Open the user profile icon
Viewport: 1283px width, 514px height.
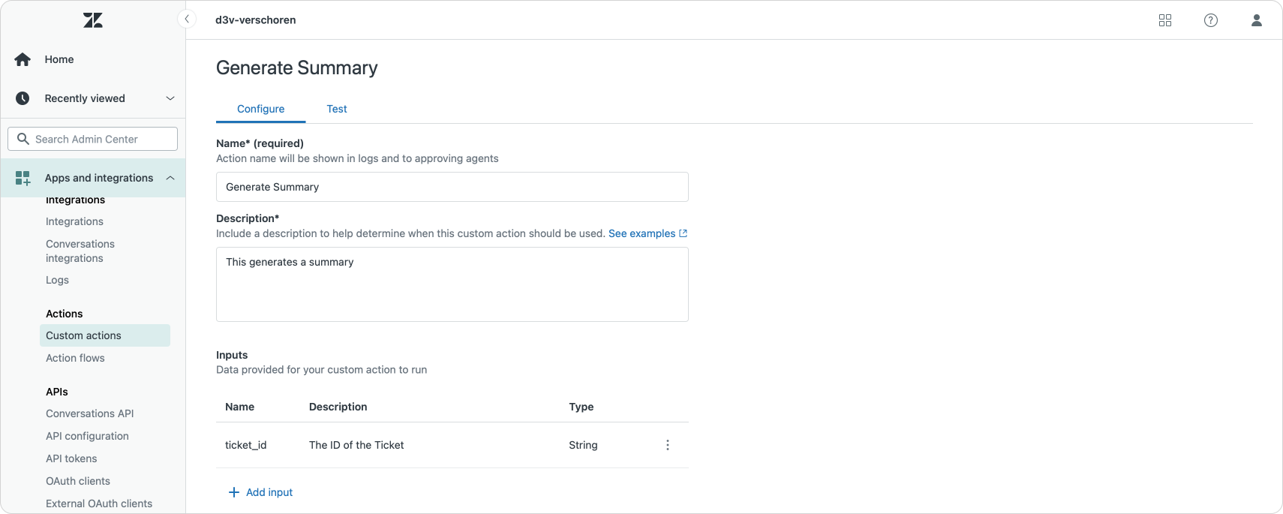coord(1257,20)
